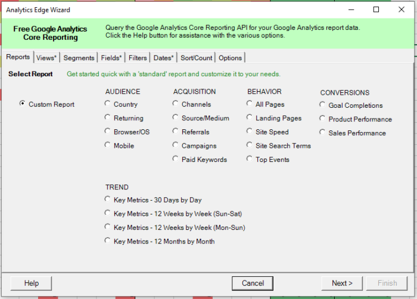Minimize the Analytics Edge Wizard window

click(351, 10)
